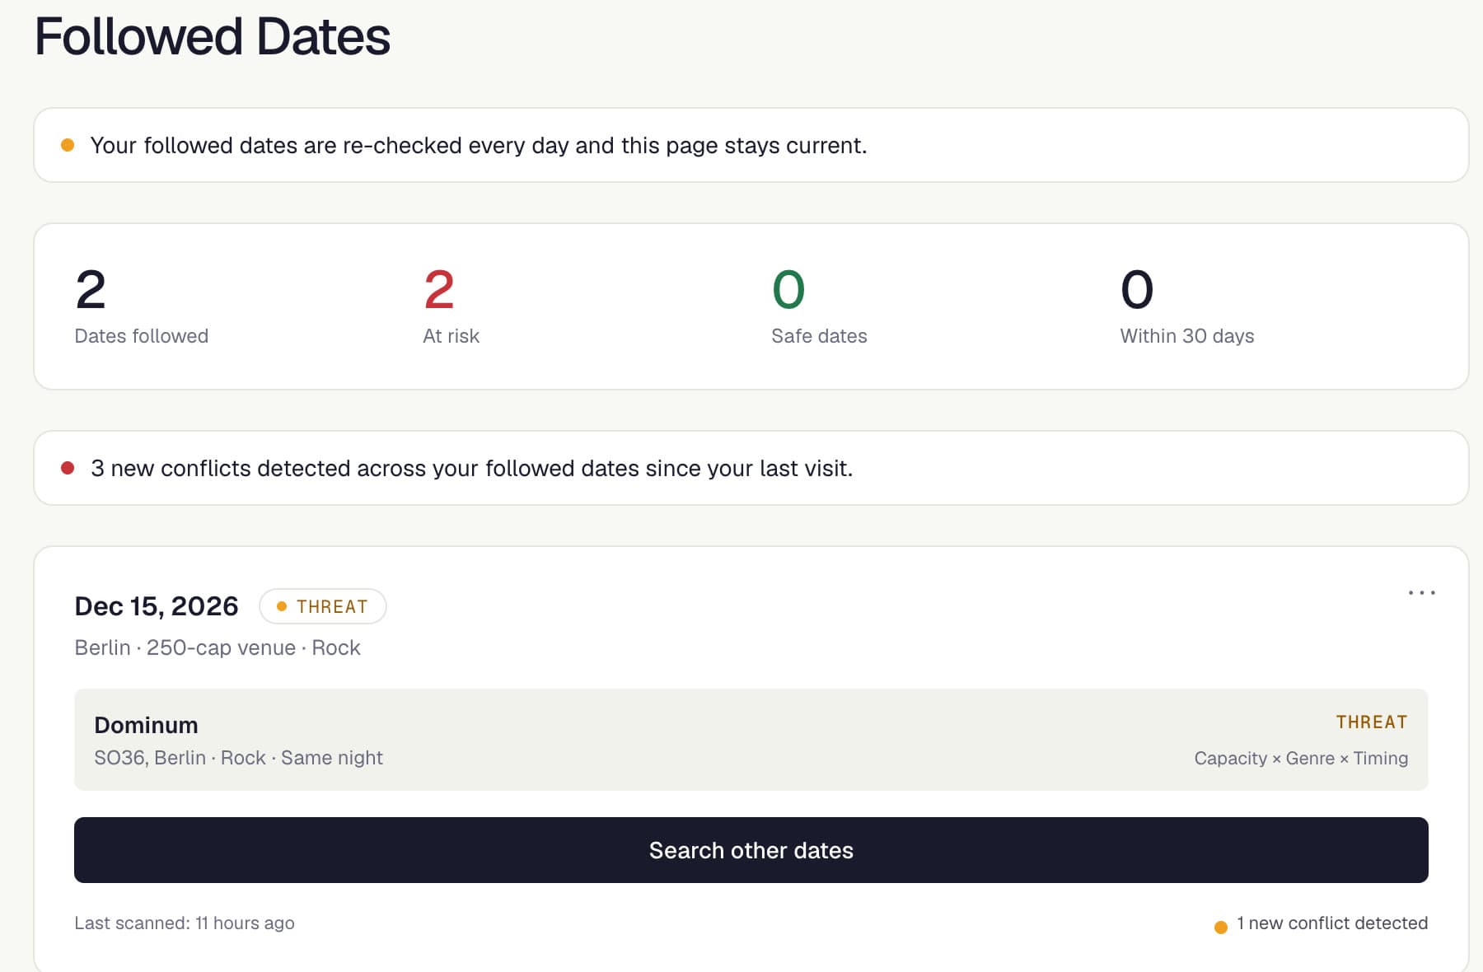Click the Search other dates button
Screen dimensions: 1483x972
[751, 850]
